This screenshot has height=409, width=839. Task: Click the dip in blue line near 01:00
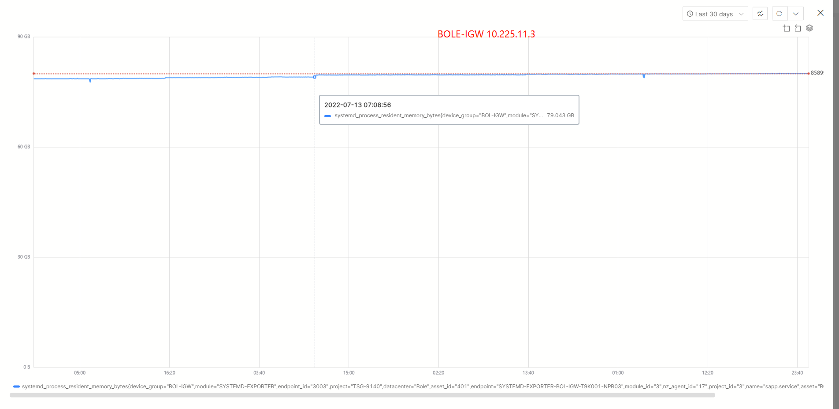[x=644, y=77]
